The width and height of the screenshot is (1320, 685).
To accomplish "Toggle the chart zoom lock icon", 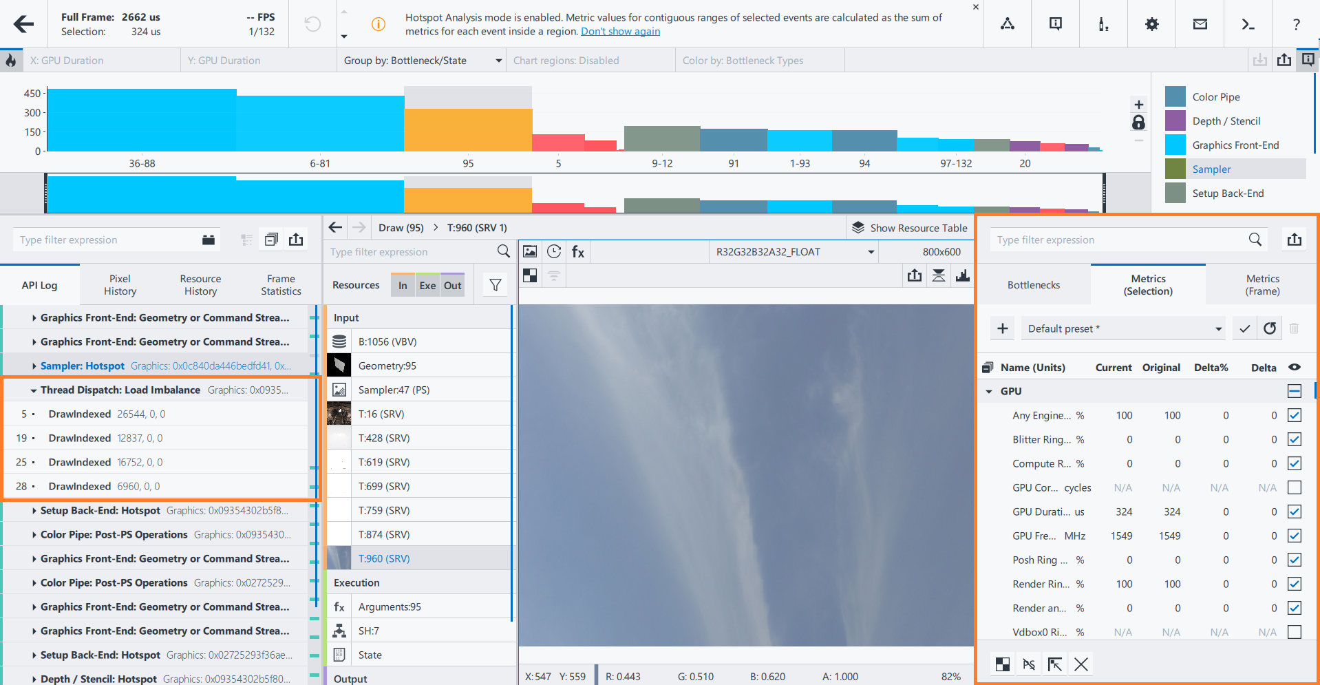I will 1139,123.
